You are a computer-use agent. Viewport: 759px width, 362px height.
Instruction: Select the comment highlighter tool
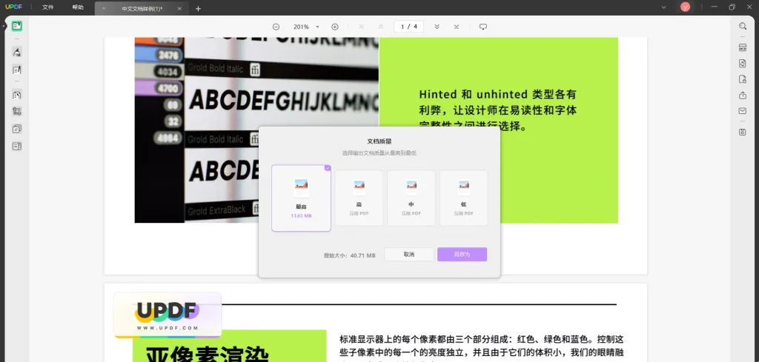[16, 52]
